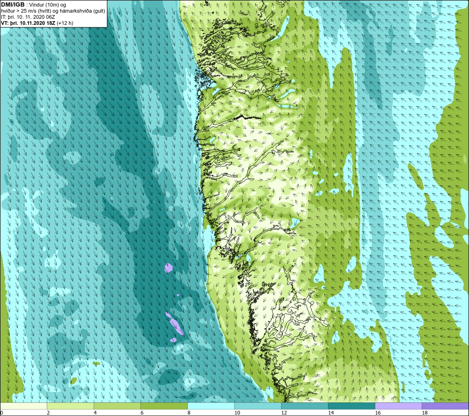Click the DMI/IGB title text
The width and height of the screenshot is (469, 416).
point(13,5)
